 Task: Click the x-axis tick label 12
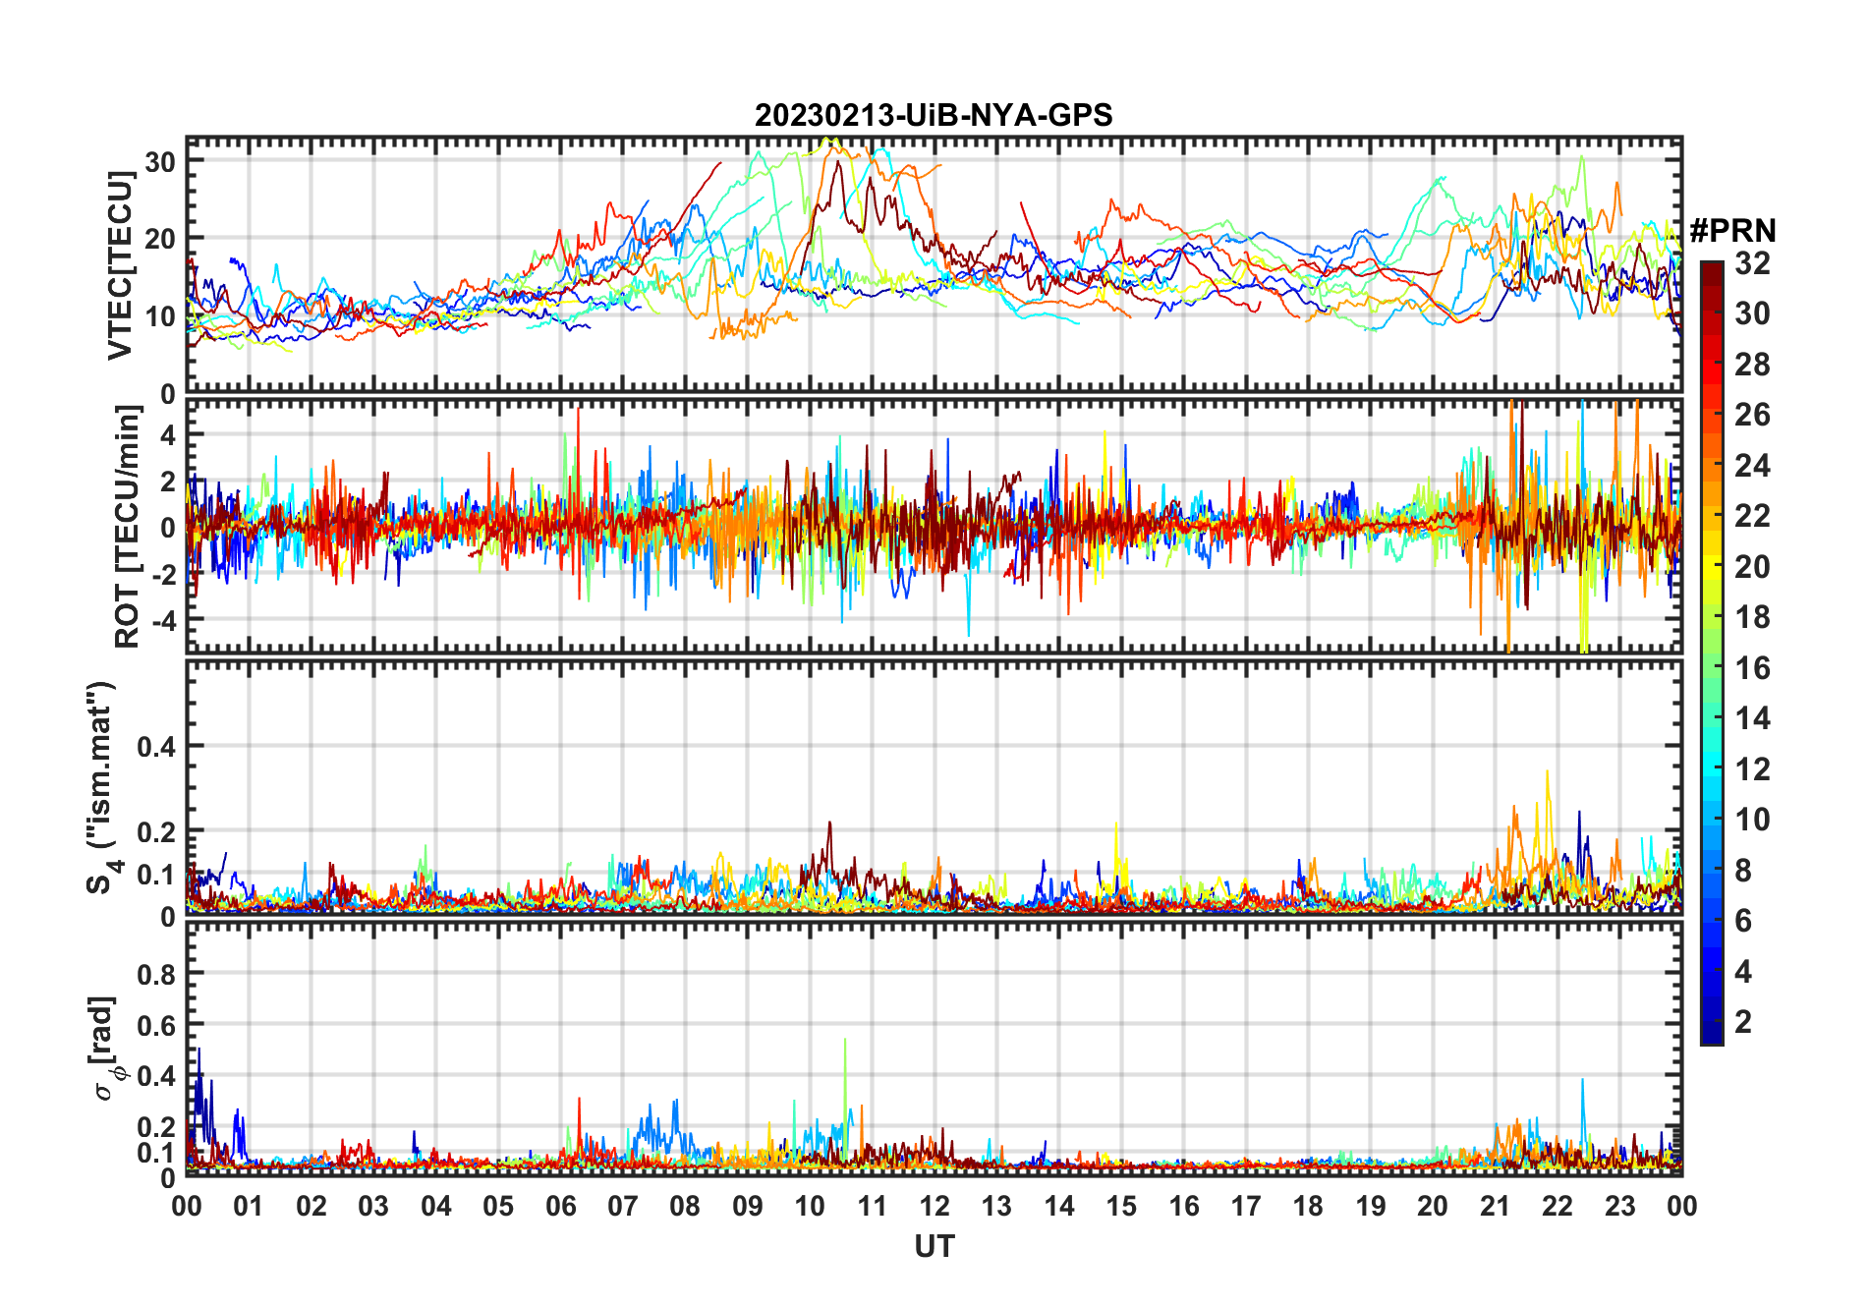(x=934, y=1206)
